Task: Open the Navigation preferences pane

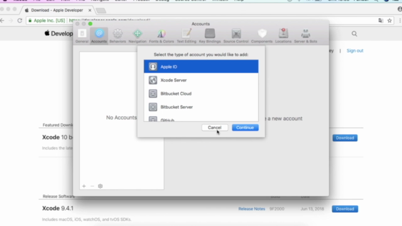Action: [138, 36]
